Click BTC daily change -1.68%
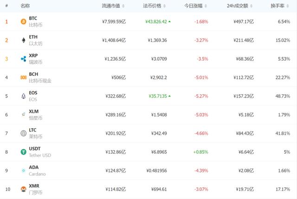Viewport: 297px width, 199px height. [201, 22]
